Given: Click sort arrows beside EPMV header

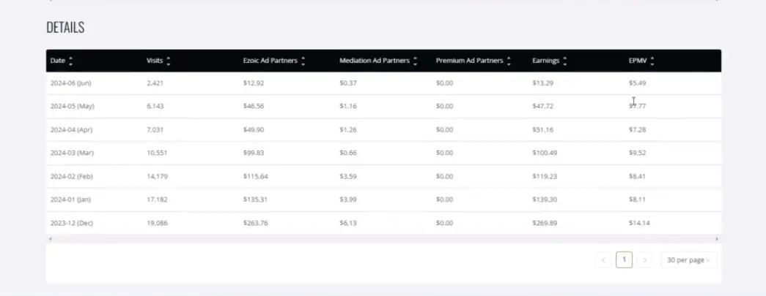Looking at the screenshot, I should click(x=652, y=61).
